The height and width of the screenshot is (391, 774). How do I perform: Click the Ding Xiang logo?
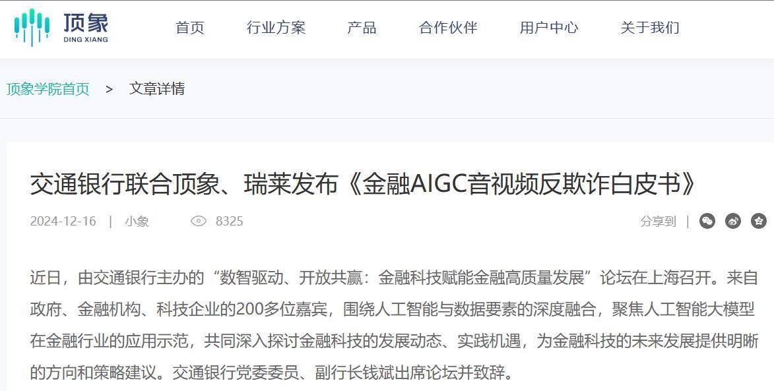coord(61,28)
